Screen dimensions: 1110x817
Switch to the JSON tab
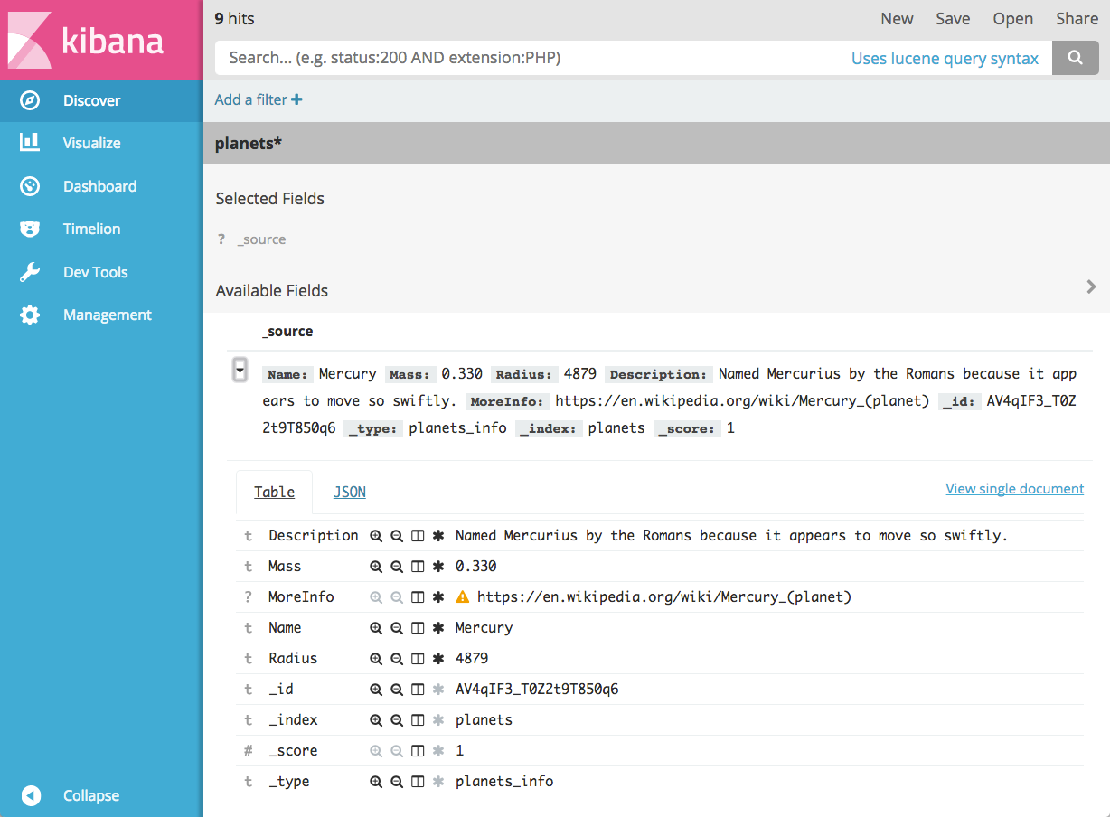[x=350, y=492]
